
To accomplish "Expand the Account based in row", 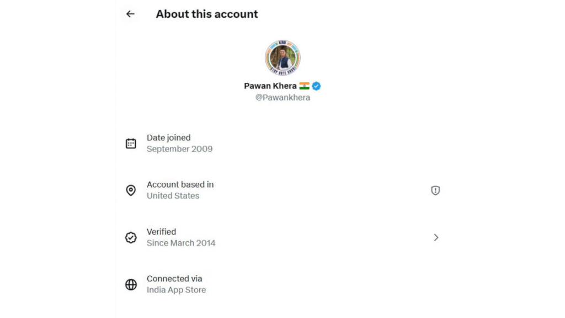I will (x=180, y=190).
